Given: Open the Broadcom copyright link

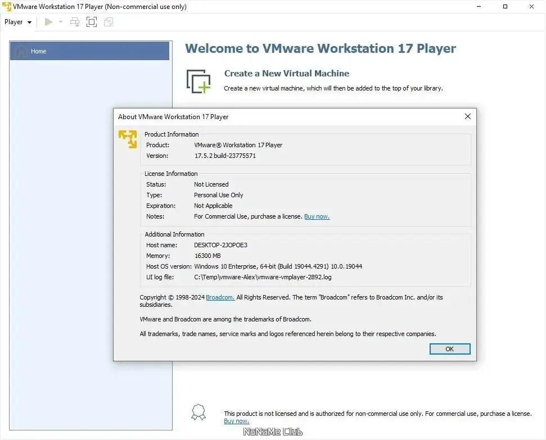Looking at the screenshot, I should click(220, 297).
